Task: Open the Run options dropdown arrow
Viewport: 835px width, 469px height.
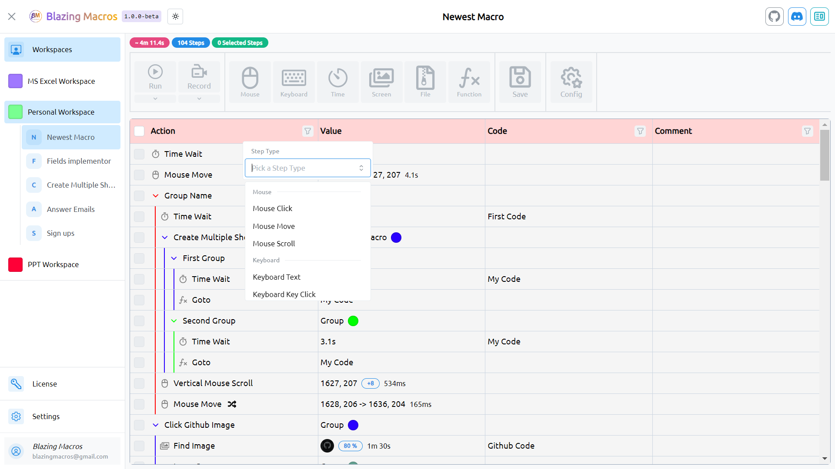Action: 155,99
